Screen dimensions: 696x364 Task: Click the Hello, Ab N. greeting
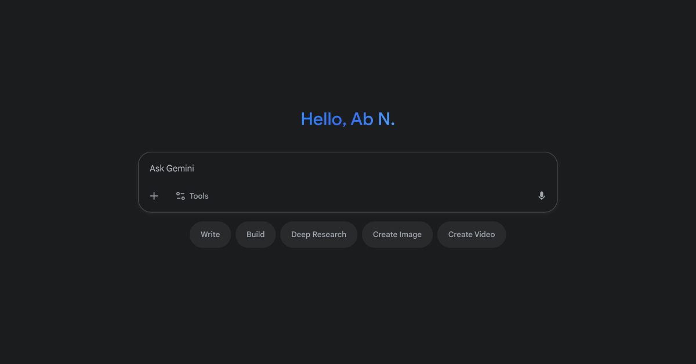pyautogui.click(x=347, y=119)
